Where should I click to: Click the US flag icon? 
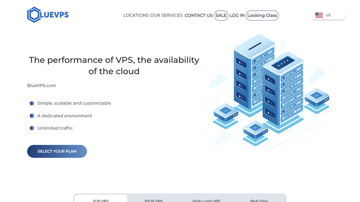pos(319,15)
